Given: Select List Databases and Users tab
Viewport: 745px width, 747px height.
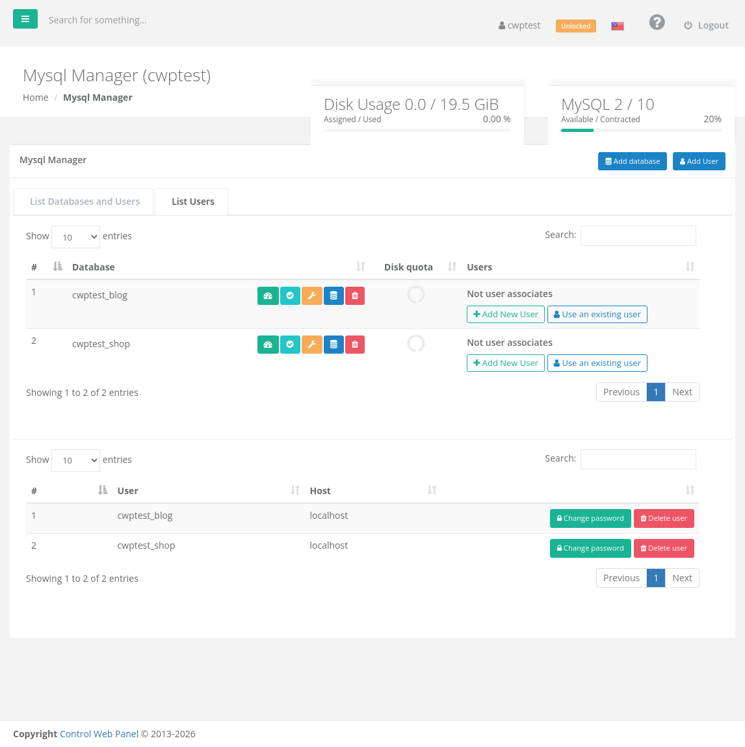Looking at the screenshot, I should pos(84,202).
